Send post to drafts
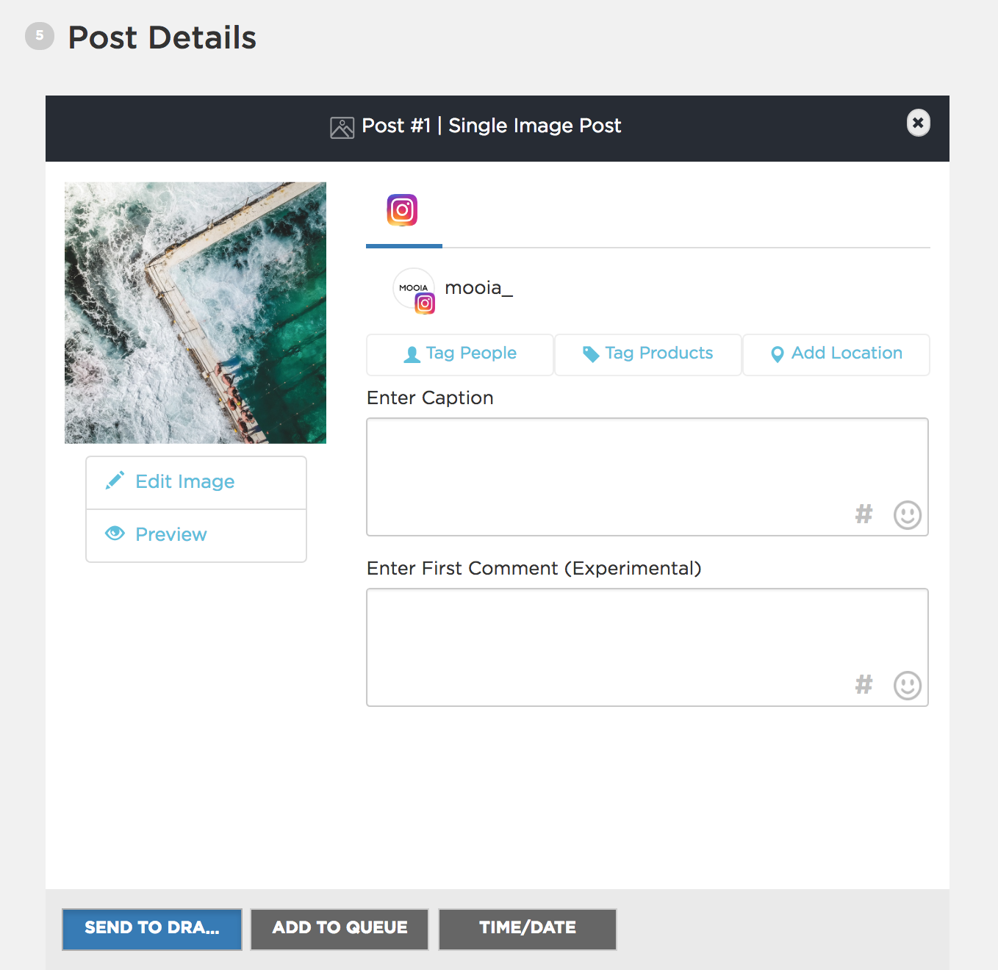 152,929
